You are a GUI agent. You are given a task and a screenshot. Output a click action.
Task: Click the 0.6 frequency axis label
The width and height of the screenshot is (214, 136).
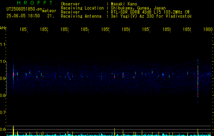pos(3,129)
